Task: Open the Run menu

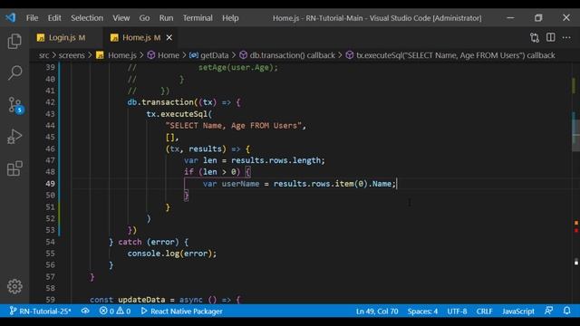Action: click(166, 18)
